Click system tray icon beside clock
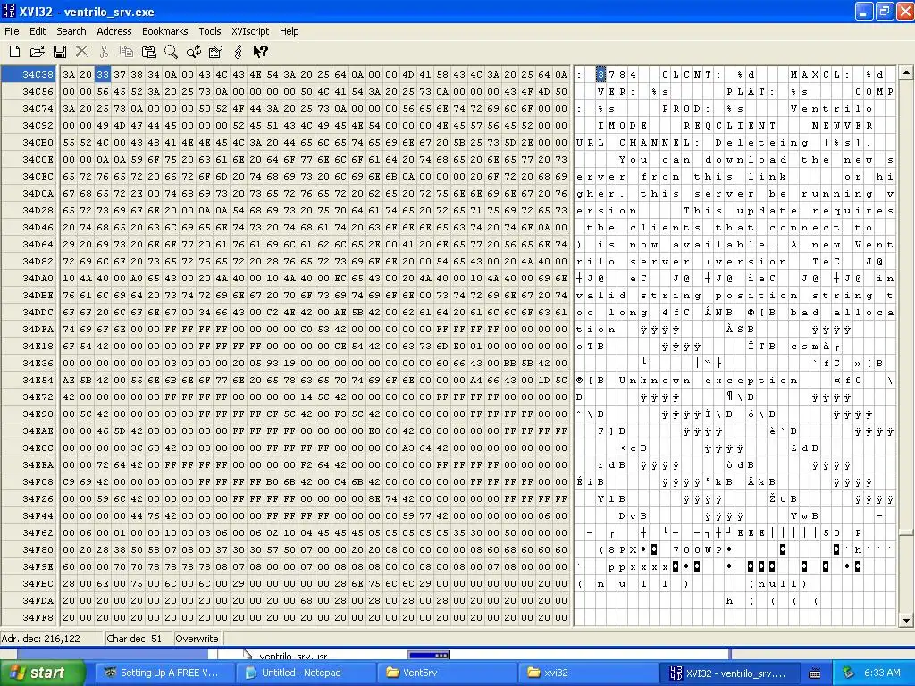Image resolution: width=915 pixels, height=686 pixels. [848, 673]
